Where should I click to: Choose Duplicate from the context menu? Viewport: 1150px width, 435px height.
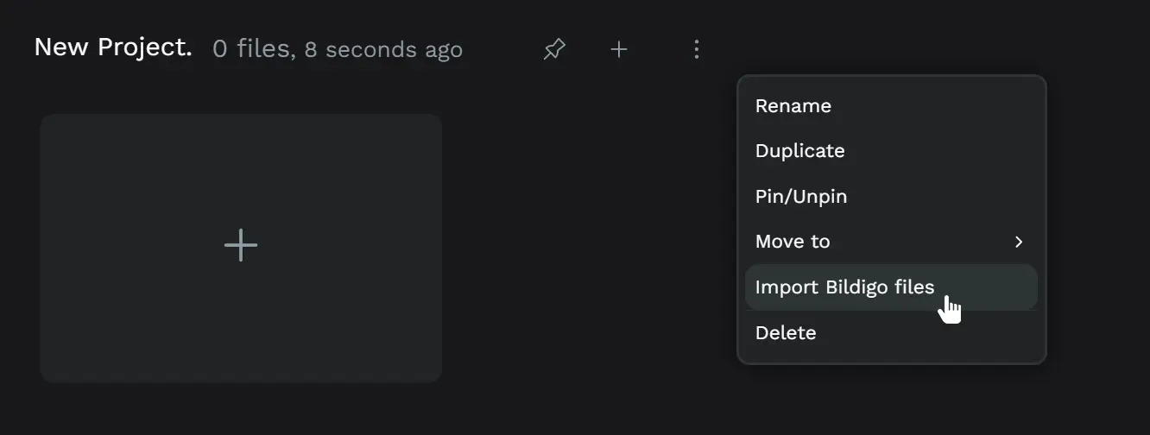coord(799,151)
